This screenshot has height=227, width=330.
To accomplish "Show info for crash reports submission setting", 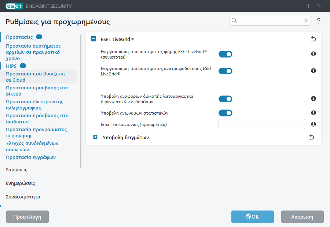I will [313, 98].
